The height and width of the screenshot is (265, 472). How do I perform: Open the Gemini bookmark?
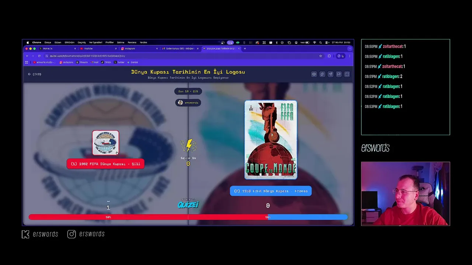tap(133, 62)
